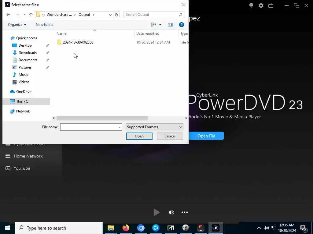Expand the address bar history dropdown
Screen dimensions: 313x234
pos(110,15)
